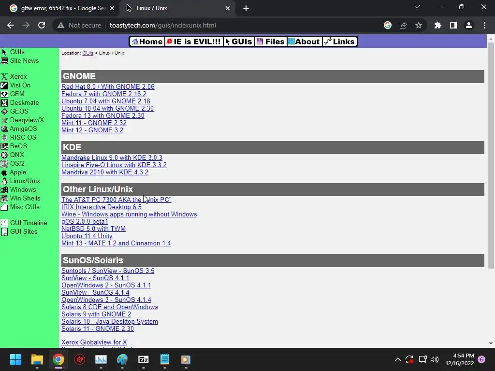Open the tab search chevron
The height and width of the screenshot is (371, 495).
(417, 7)
